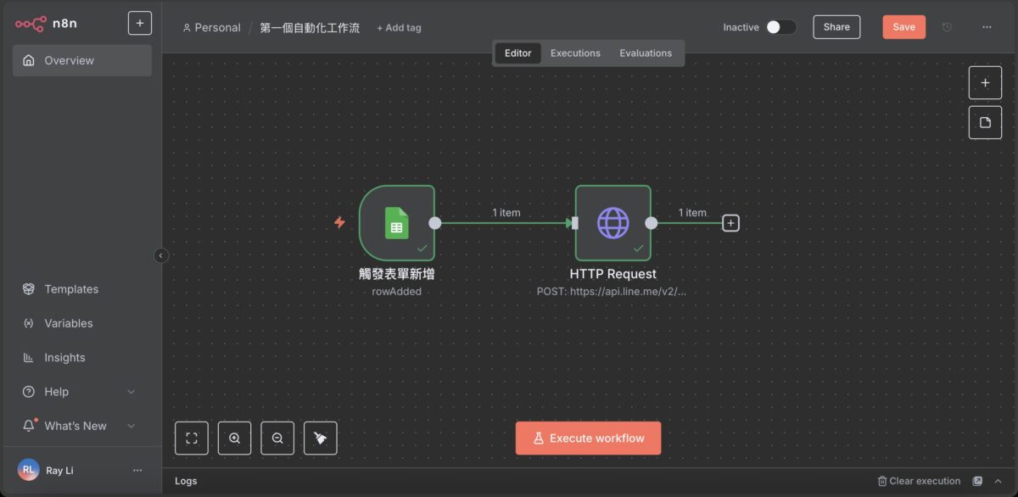
Task: Select the Google Sheets trigger node
Action: (x=397, y=222)
